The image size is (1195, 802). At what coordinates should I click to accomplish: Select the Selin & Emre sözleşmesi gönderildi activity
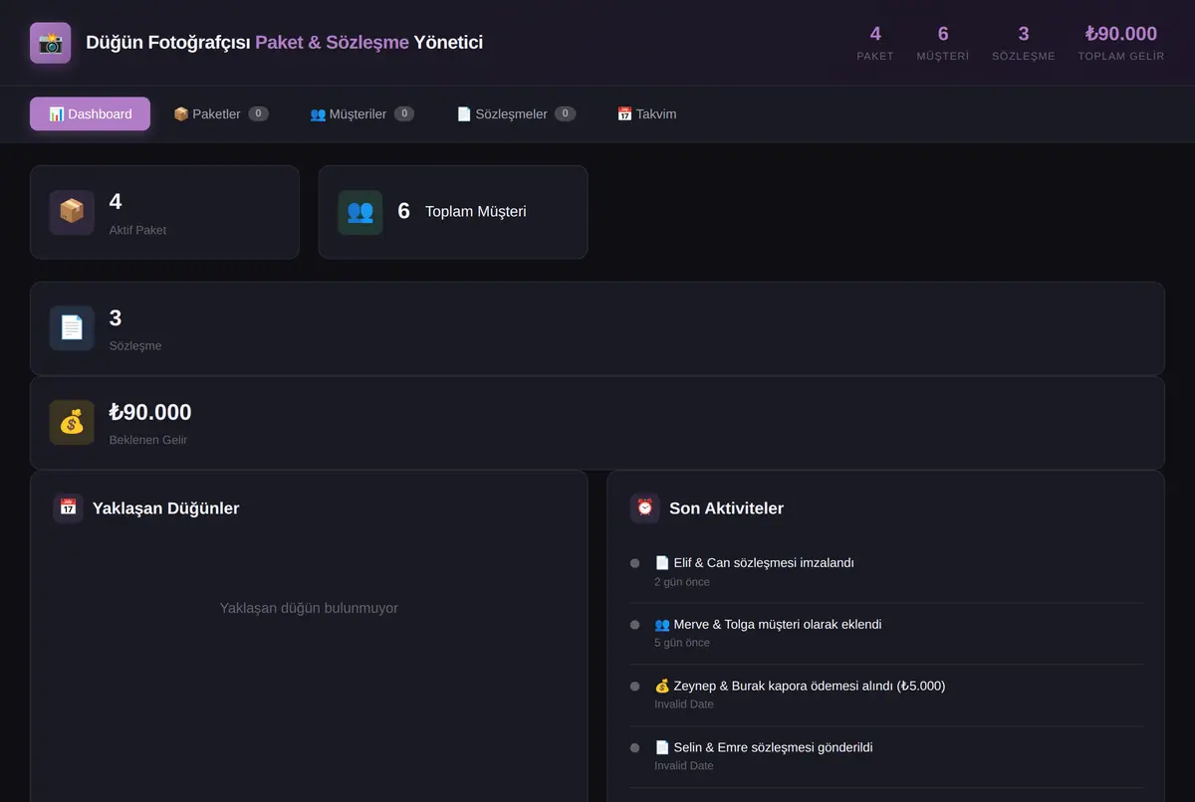click(886, 756)
